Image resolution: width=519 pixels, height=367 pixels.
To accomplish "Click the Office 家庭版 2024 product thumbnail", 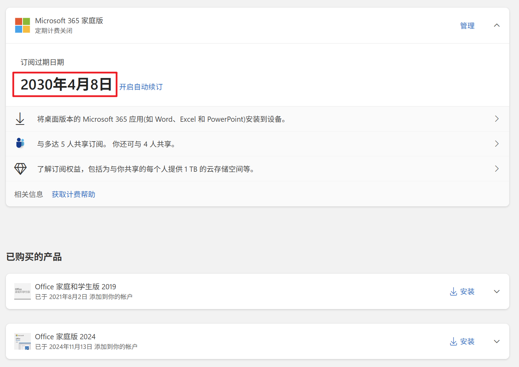I will (23, 341).
